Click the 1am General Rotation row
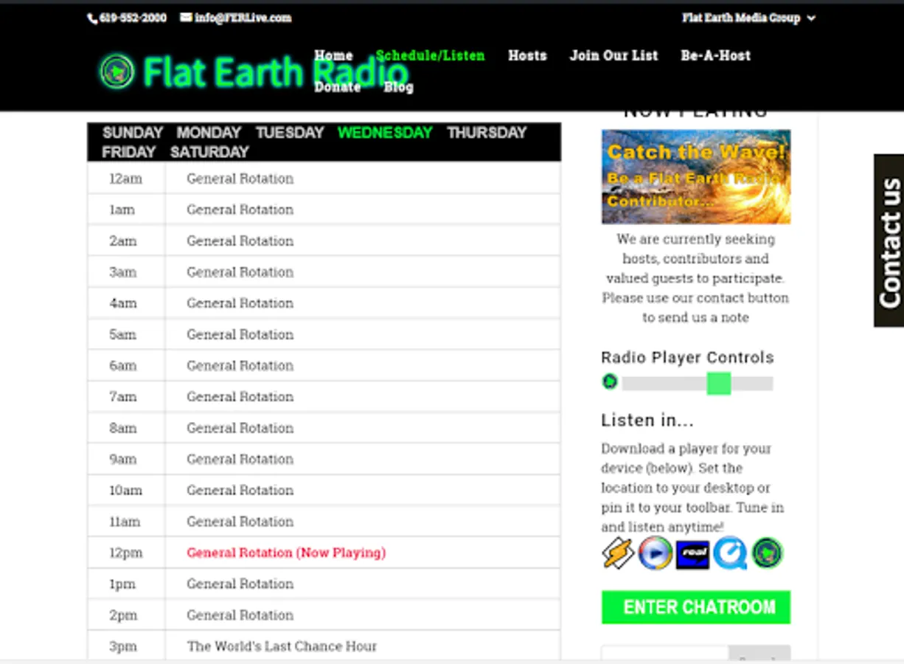Image resolution: width=904 pixels, height=664 pixels. tap(324, 210)
